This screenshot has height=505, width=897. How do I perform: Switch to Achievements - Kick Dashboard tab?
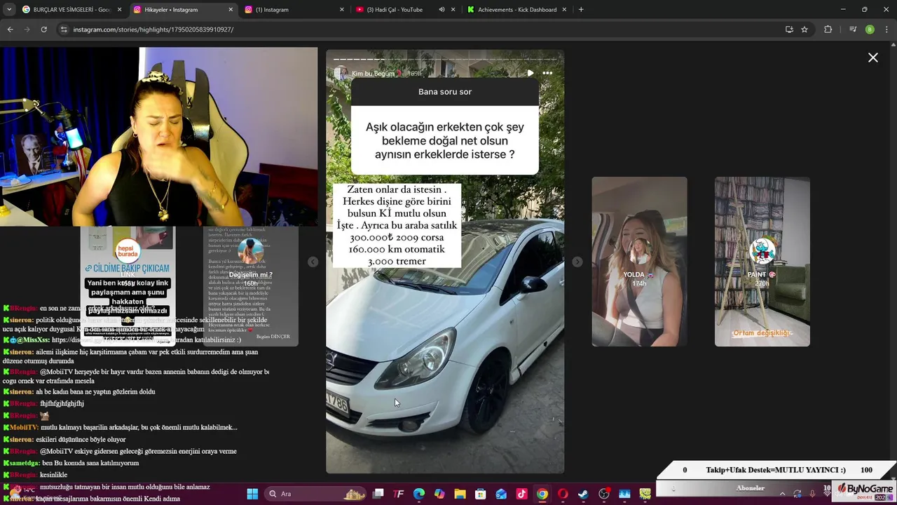coord(517,10)
